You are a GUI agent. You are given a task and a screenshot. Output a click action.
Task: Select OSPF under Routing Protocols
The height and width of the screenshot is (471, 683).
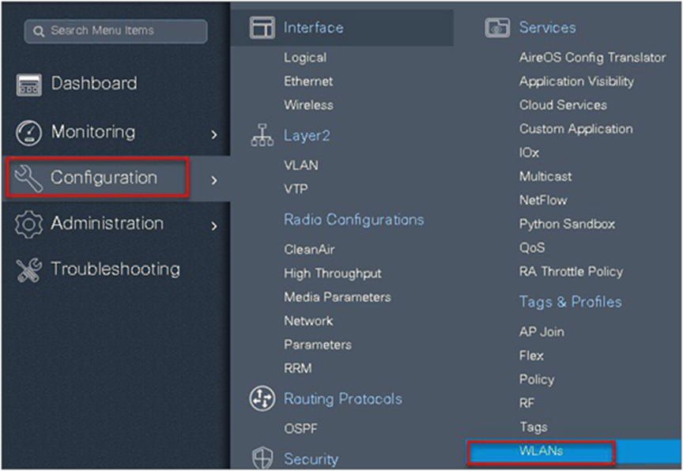click(x=300, y=429)
